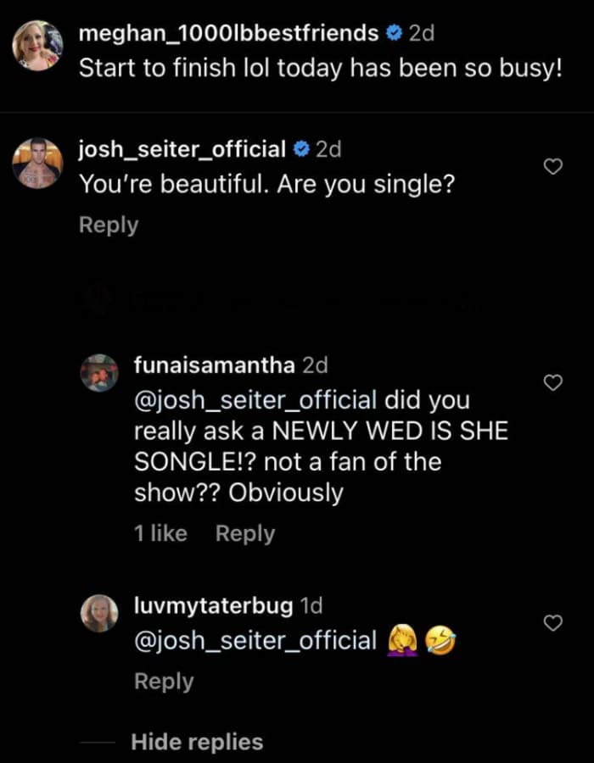Reply to funaisamantha's comment
Image resolution: width=594 pixels, height=763 pixels.
point(245,534)
